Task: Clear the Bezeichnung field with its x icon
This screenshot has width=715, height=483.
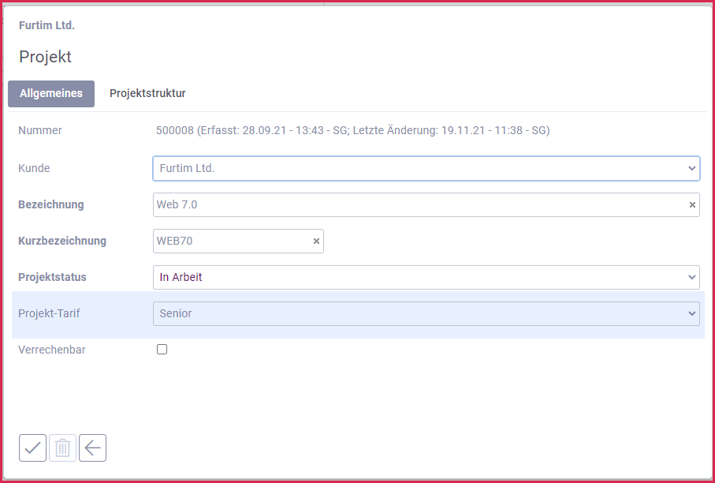Action: click(x=692, y=205)
